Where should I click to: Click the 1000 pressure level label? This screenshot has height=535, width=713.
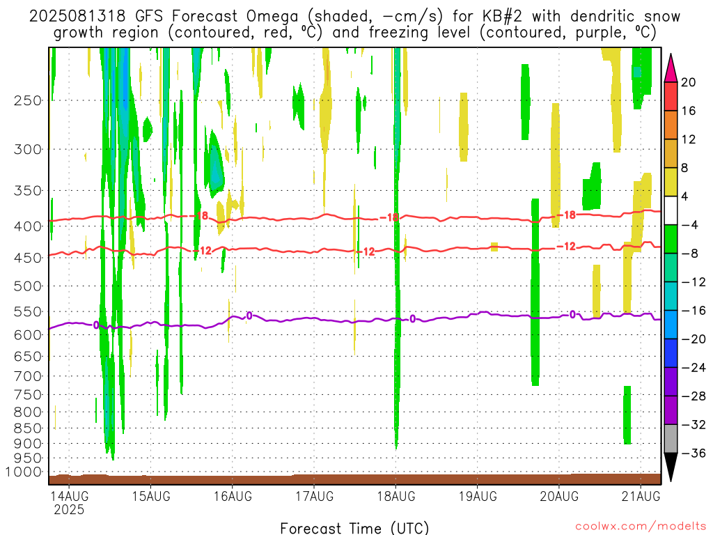[24, 472]
